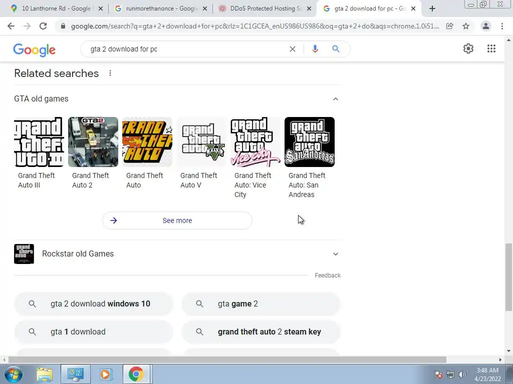Viewport: 513px width, 384px height.
Task: Click the Show desktop strip
Action: (509, 374)
